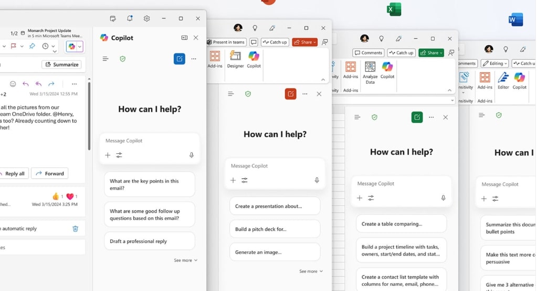Click green shield icon in Outlook Copilot pane

pos(123,59)
